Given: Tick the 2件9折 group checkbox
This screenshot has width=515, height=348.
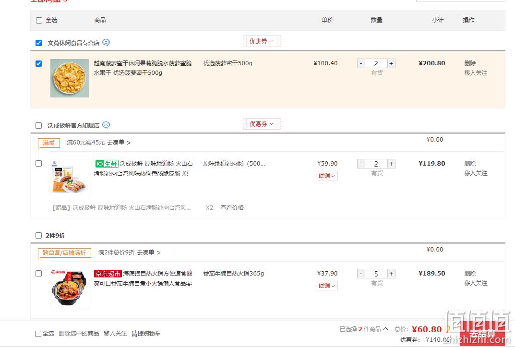Looking at the screenshot, I should [39, 235].
